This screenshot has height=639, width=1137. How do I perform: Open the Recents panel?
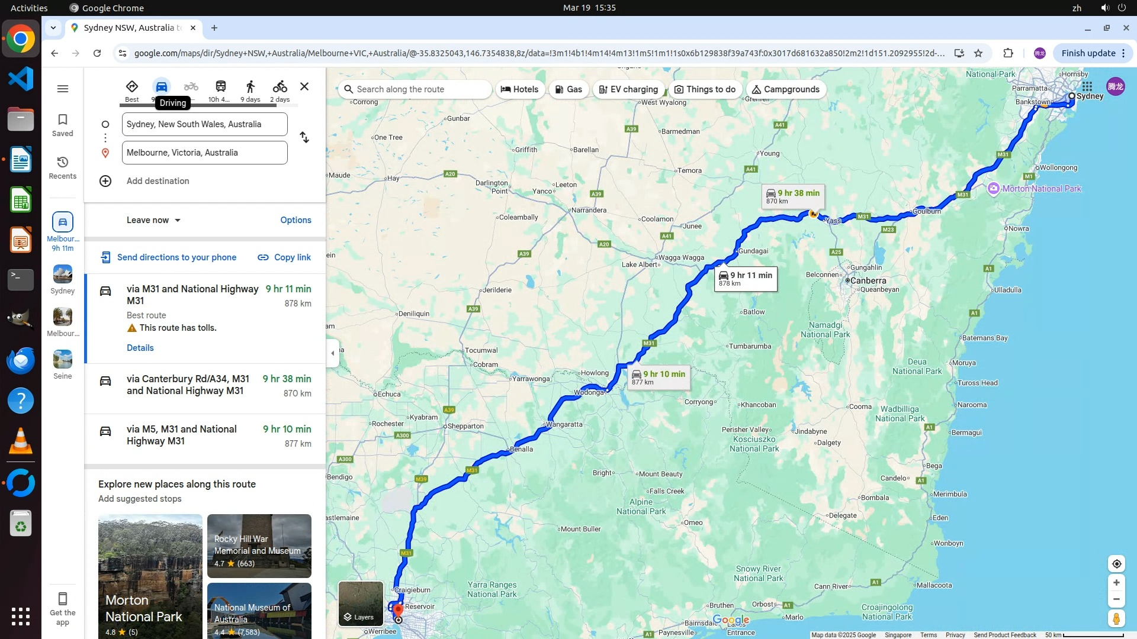tap(63, 167)
